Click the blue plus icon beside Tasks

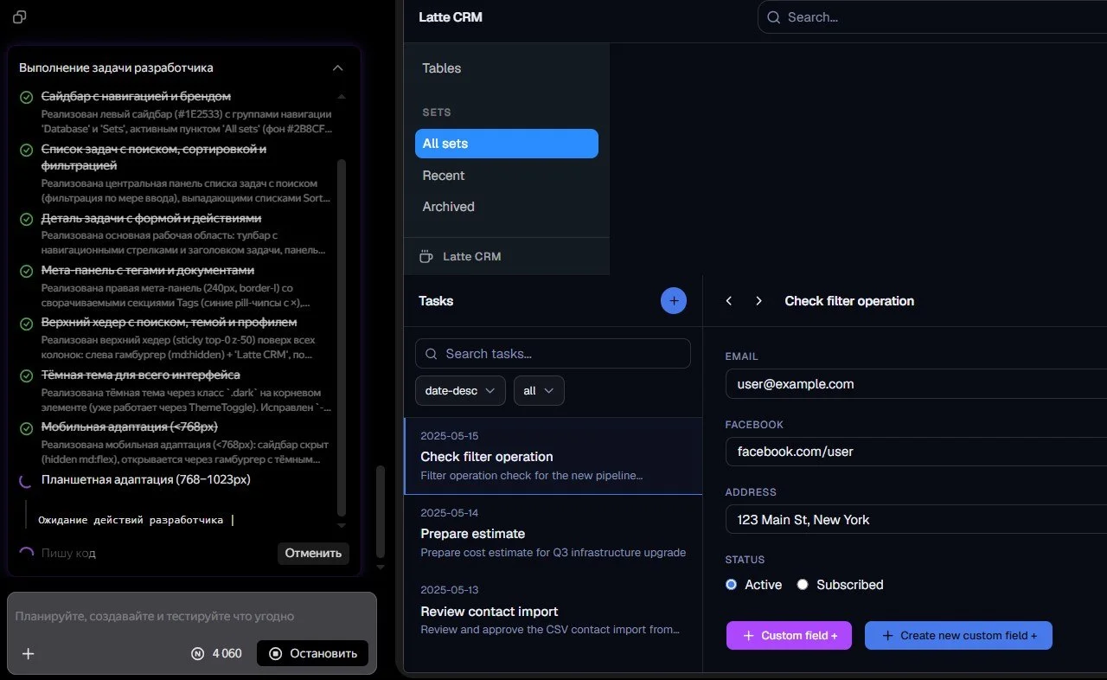point(674,300)
